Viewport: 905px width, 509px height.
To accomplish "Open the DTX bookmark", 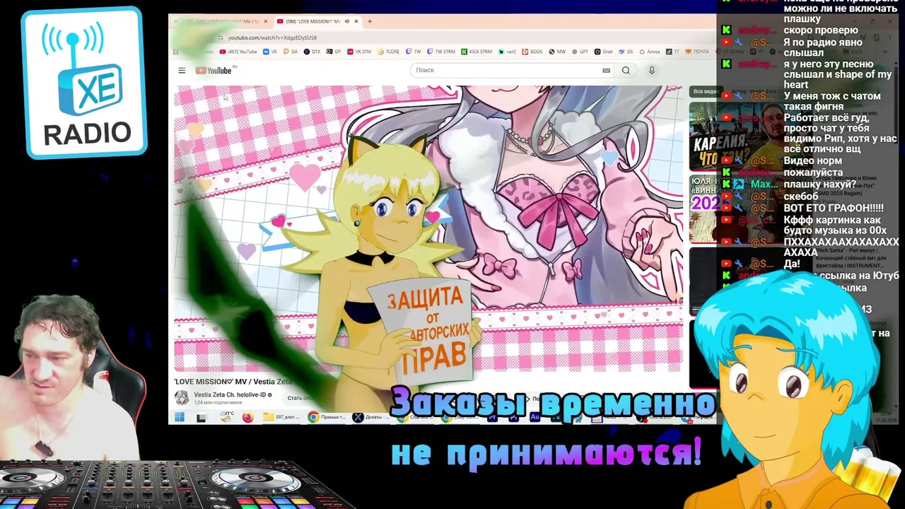I will point(312,52).
